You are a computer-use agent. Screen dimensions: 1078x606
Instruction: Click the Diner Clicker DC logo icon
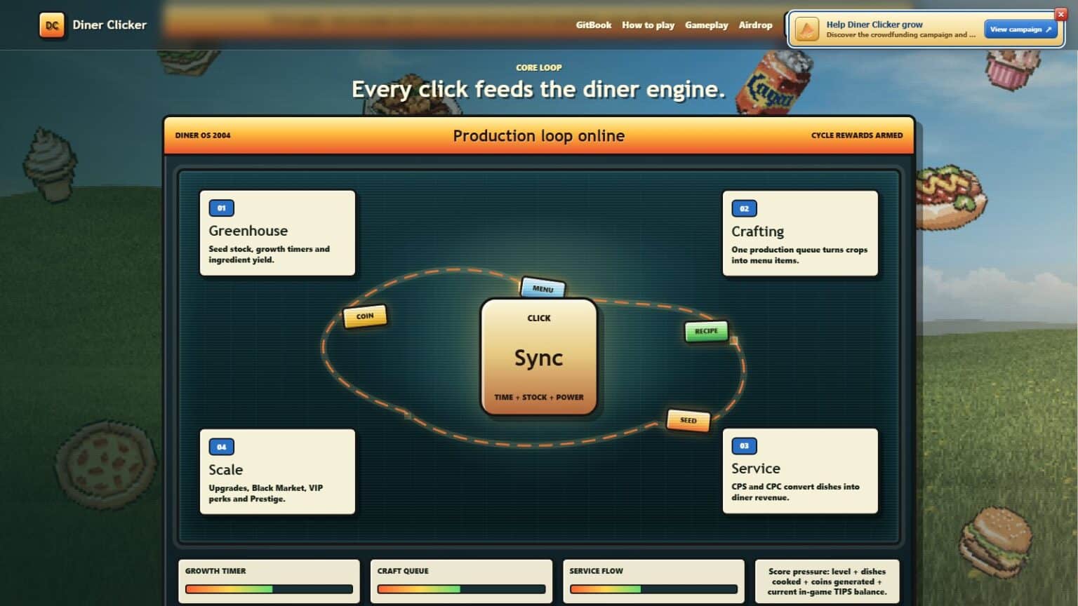tap(52, 25)
